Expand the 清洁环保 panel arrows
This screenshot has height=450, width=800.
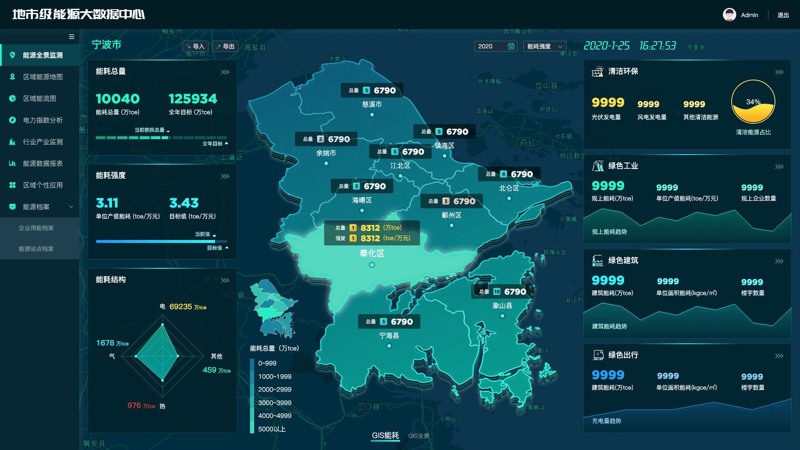(x=779, y=72)
